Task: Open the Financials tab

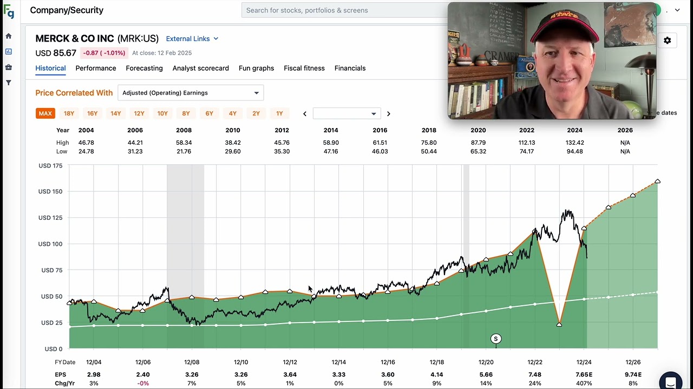Action: (x=350, y=68)
